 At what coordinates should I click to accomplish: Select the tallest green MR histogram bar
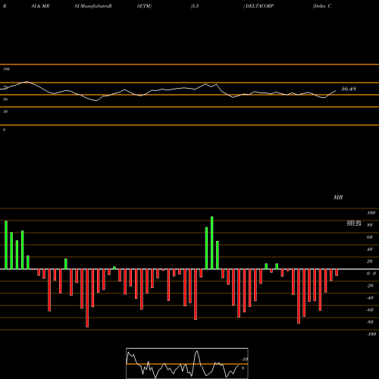click(211, 243)
